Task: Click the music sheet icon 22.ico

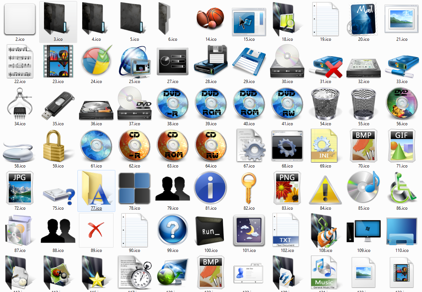Action: point(20,61)
